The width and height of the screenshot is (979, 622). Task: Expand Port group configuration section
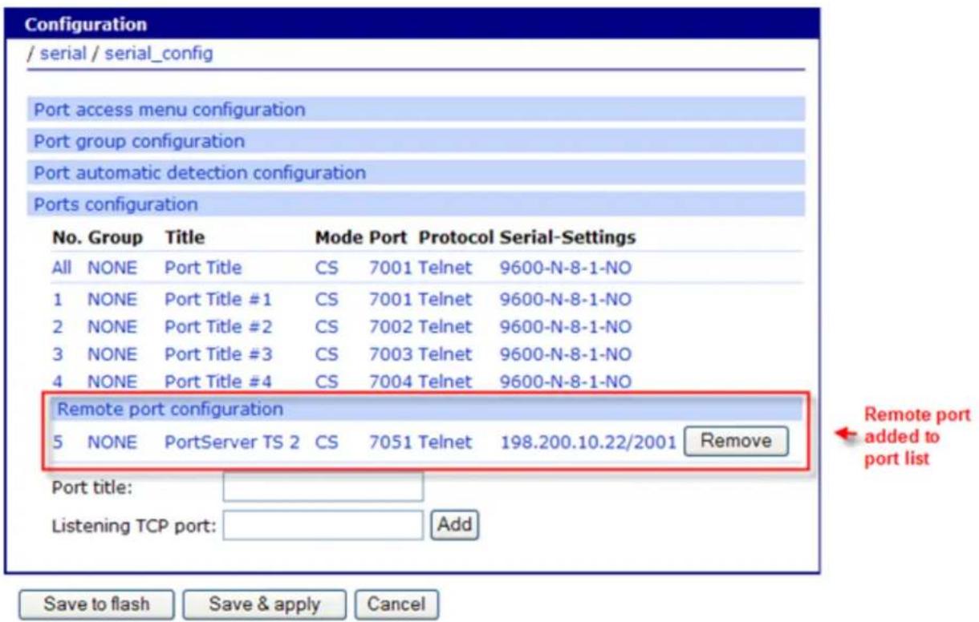pyautogui.click(x=416, y=141)
